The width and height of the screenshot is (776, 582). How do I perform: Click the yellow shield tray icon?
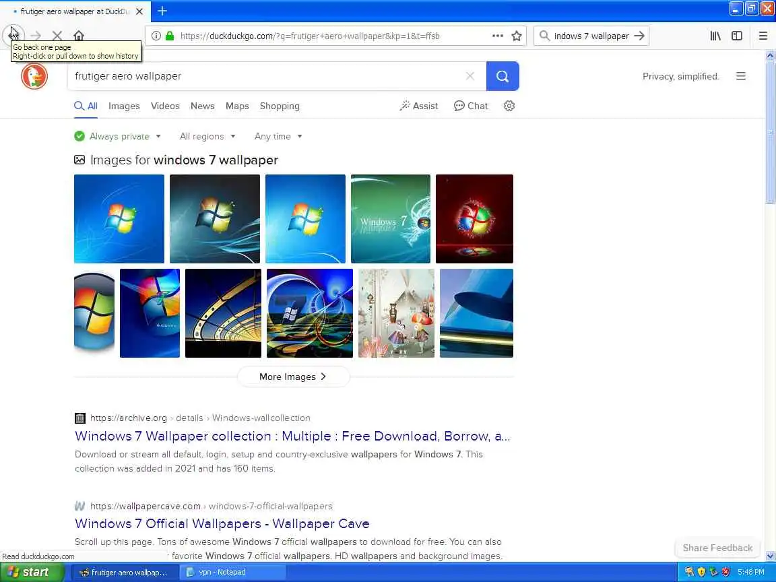pyautogui.click(x=701, y=572)
